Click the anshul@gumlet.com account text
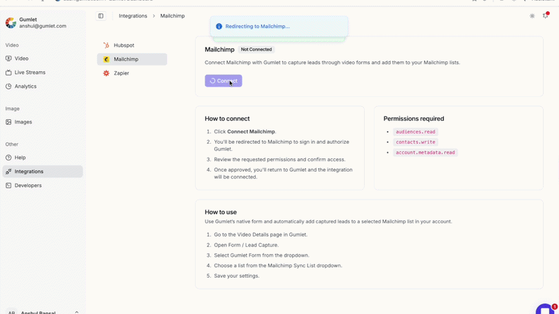Viewport: 559px width, 314px height. [x=43, y=26]
